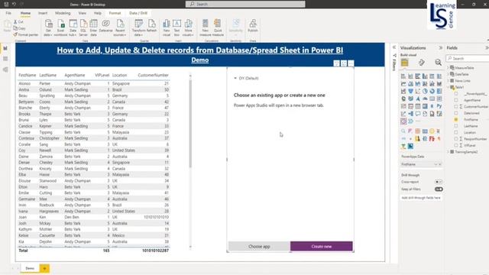Click the Cut button in Clipboard group
Viewport: 489px width, 275px height.
coord(18,22)
